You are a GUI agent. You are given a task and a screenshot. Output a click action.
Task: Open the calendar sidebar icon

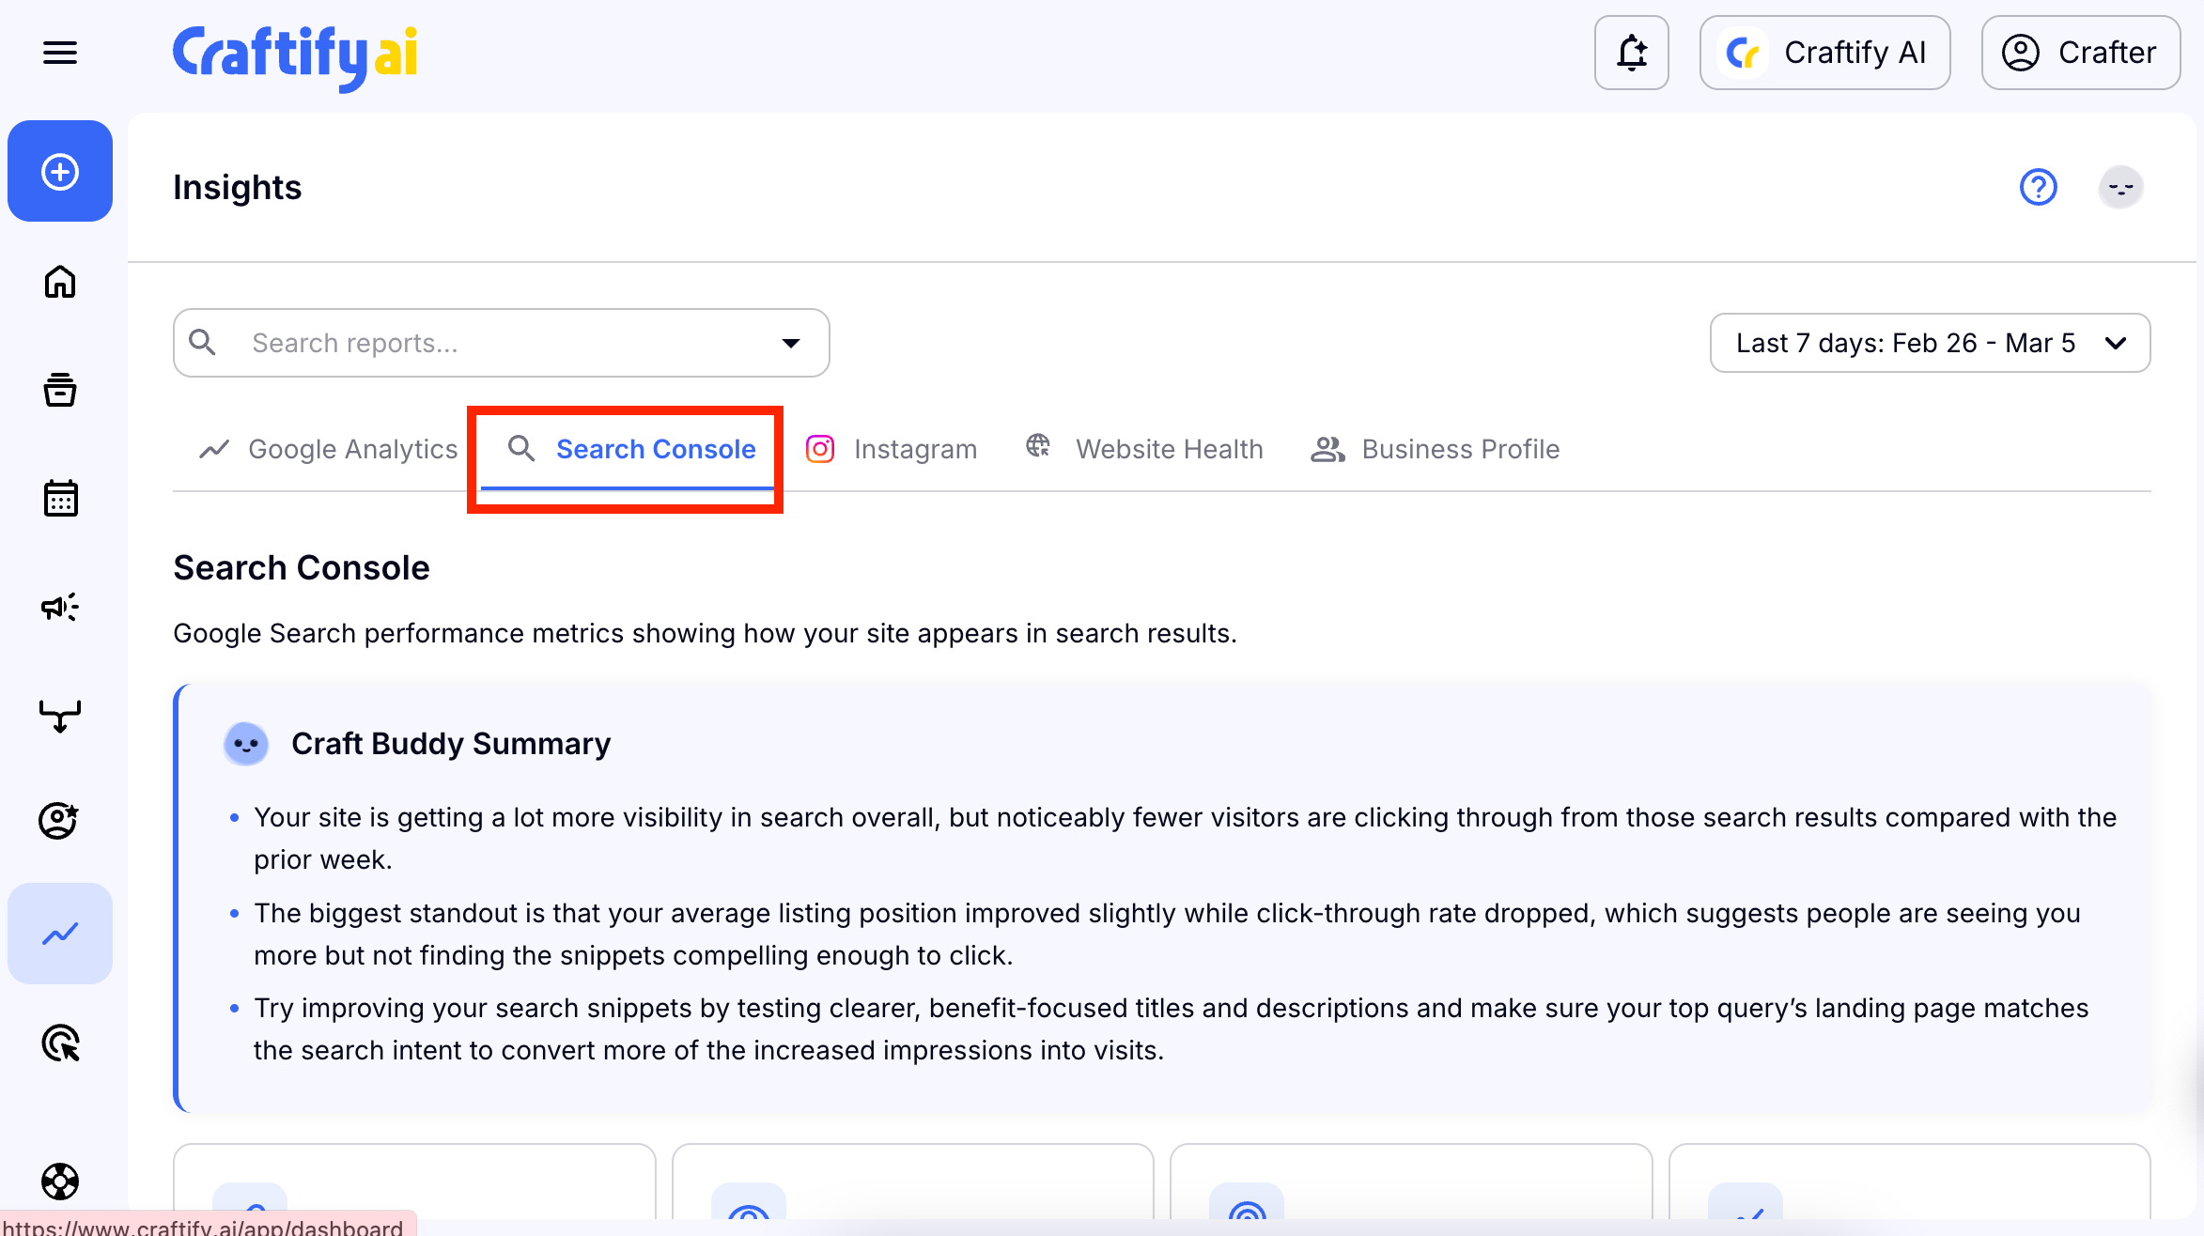coord(60,498)
